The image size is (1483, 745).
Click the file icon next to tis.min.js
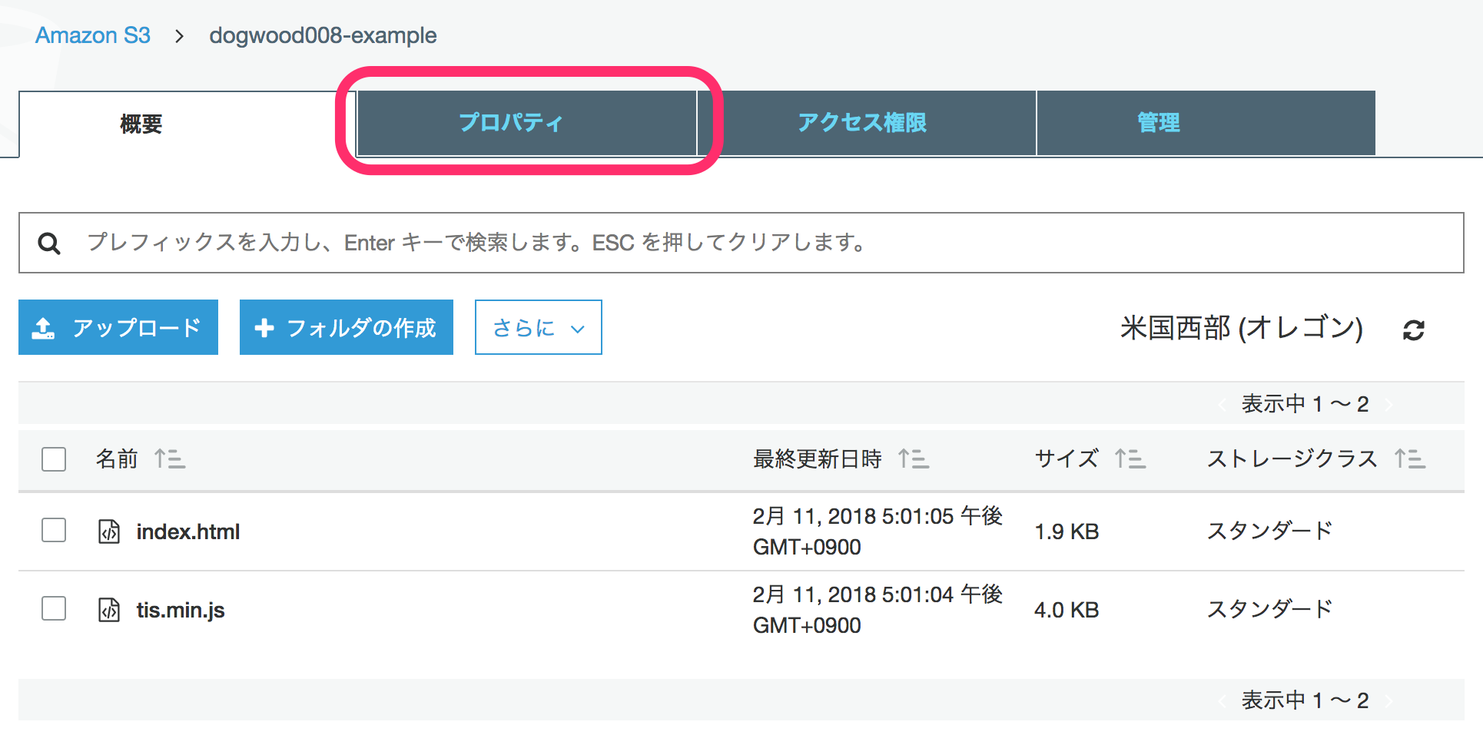(x=108, y=609)
